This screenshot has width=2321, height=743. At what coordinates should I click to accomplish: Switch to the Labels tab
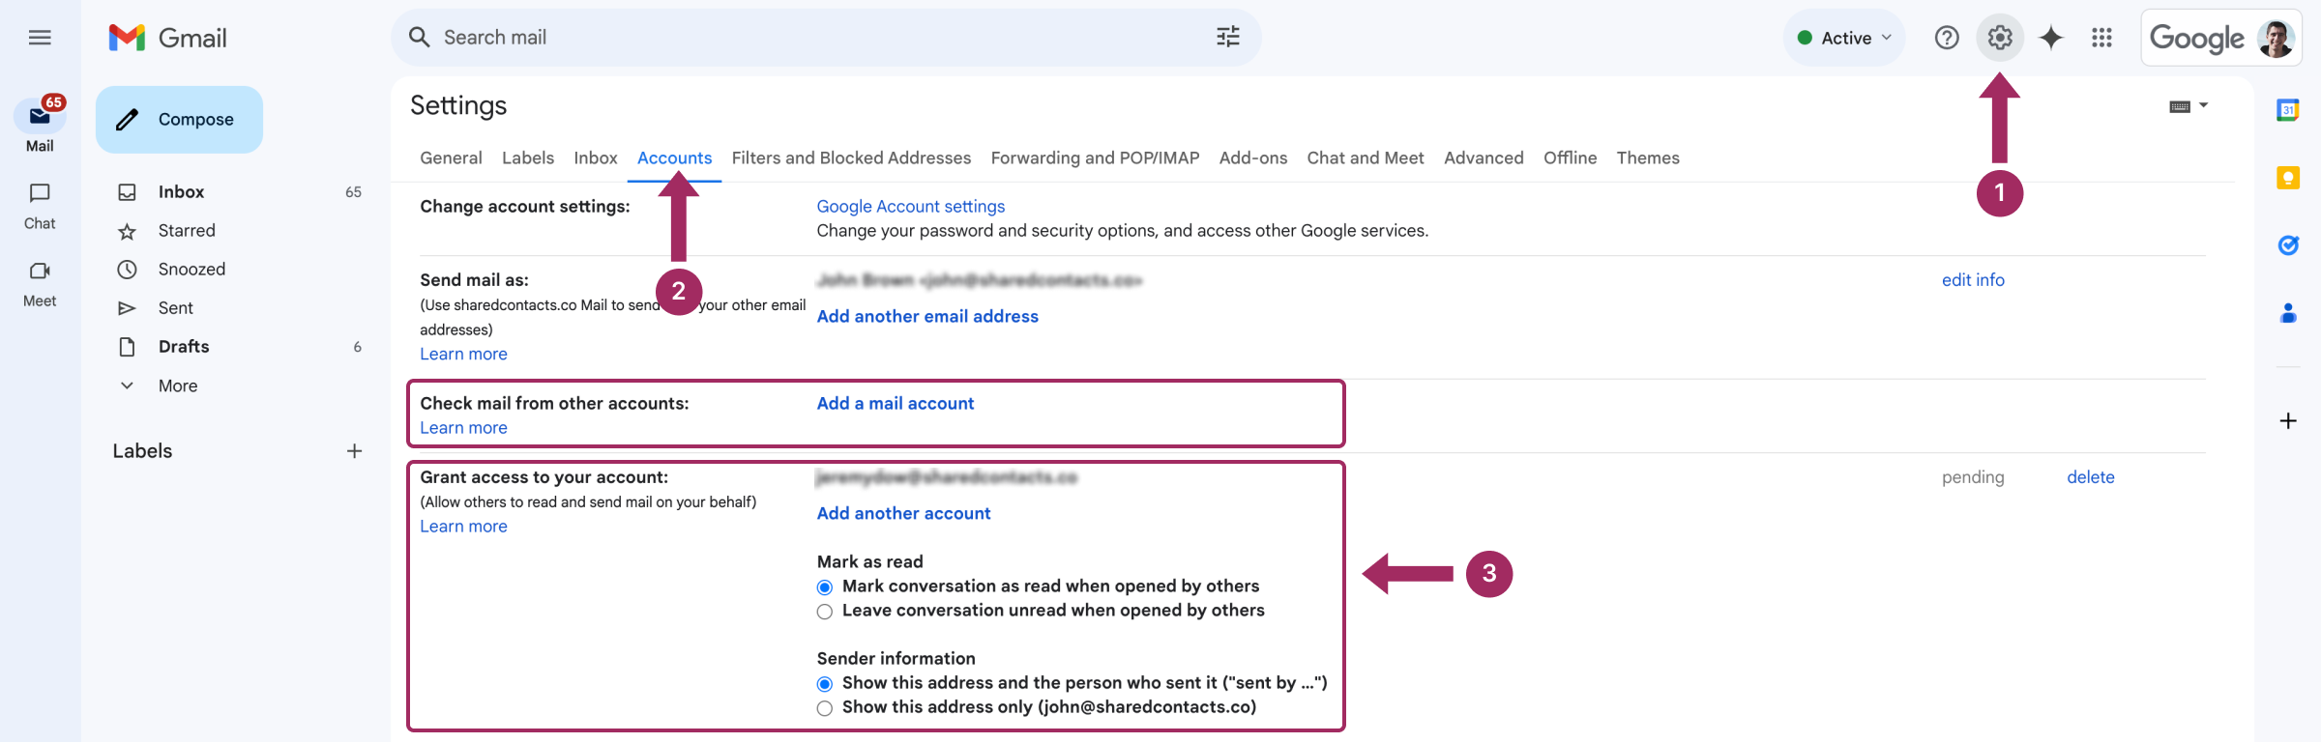click(528, 158)
